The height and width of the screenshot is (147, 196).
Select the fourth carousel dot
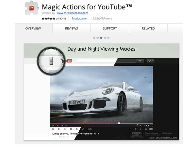point(105,38)
